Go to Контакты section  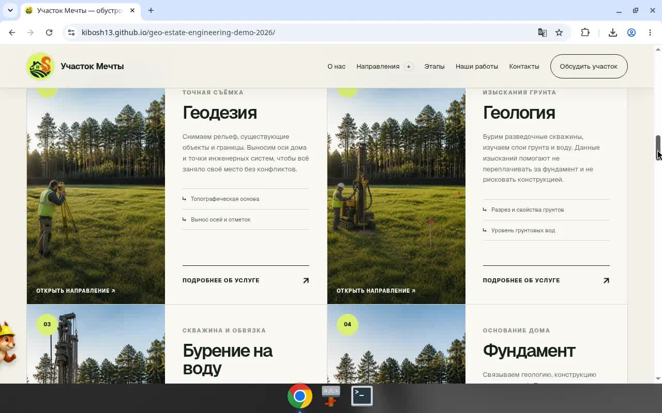524,67
